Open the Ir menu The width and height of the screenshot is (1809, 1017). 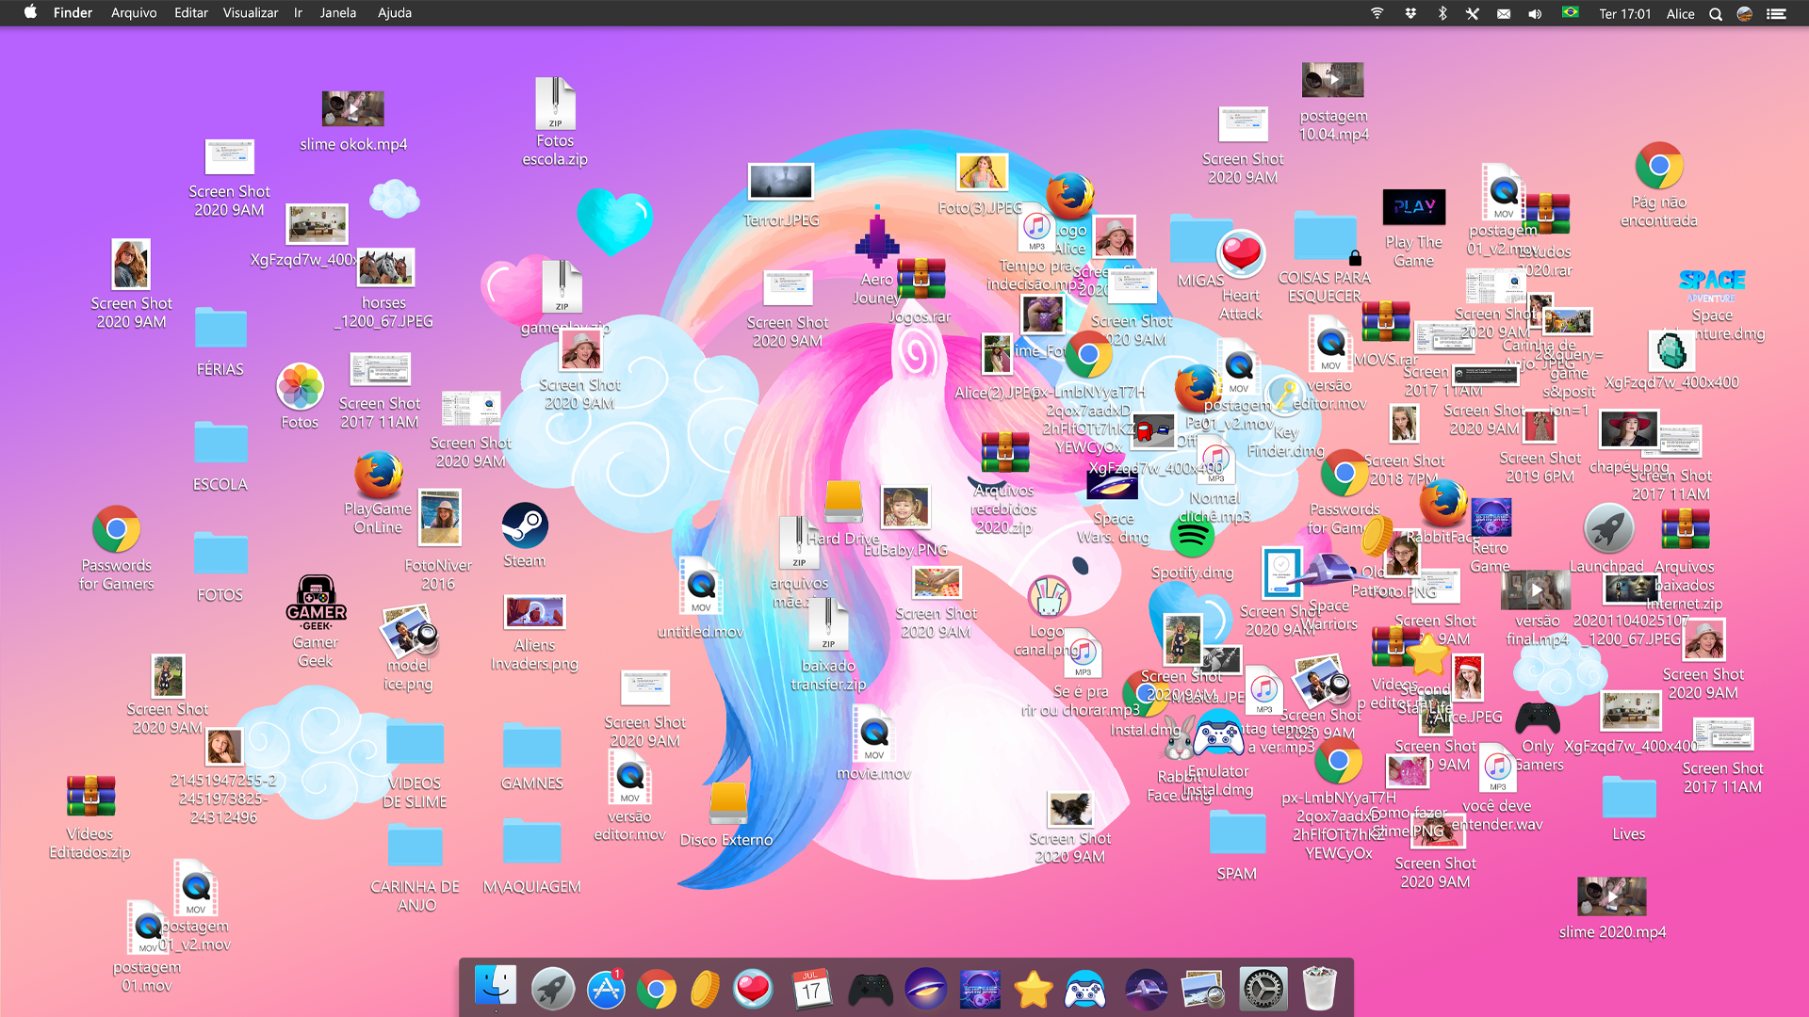298,13
